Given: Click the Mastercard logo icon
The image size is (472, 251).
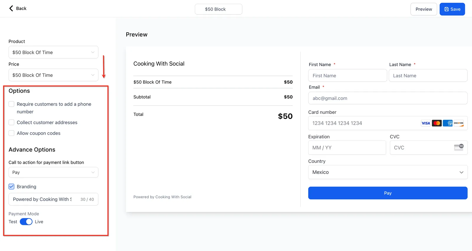Looking at the screenshot, I should (x=437, y=123).
